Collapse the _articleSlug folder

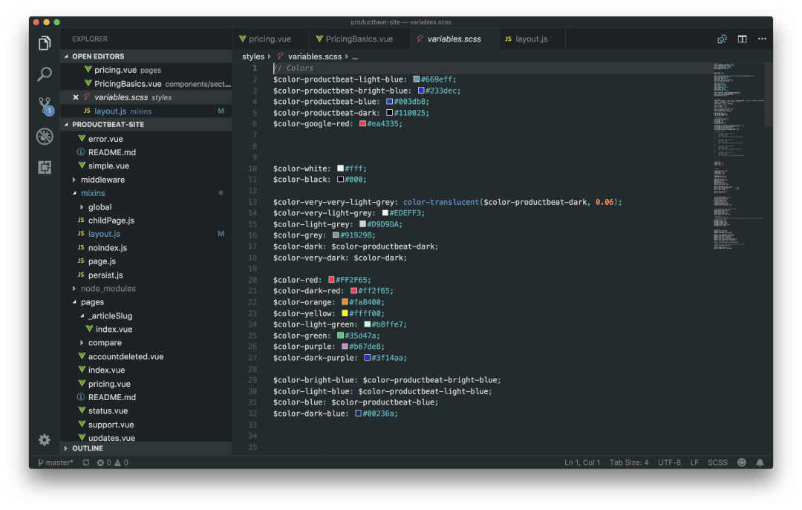pyautogui.click(x=82, y=316)
